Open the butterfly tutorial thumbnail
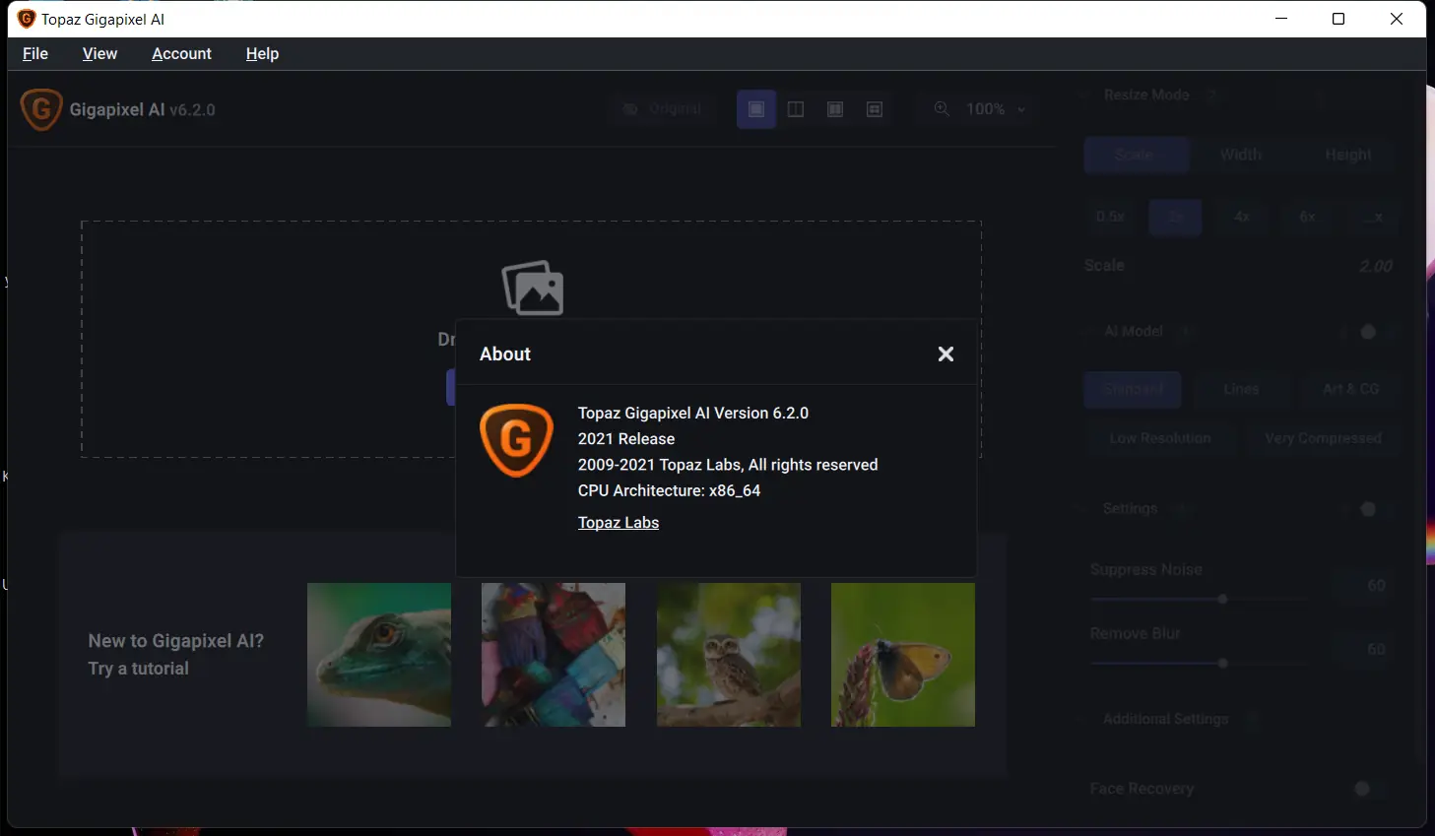The height and width of the screenshot is (836, 1435). click(903, 655)
